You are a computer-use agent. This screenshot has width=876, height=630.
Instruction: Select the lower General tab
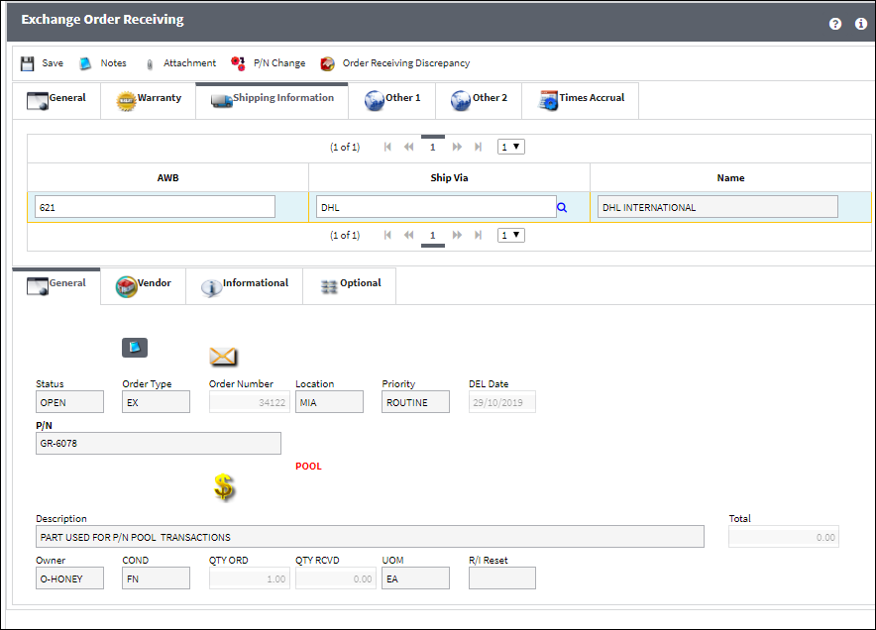pyautogui.click(x=56, y=286)
